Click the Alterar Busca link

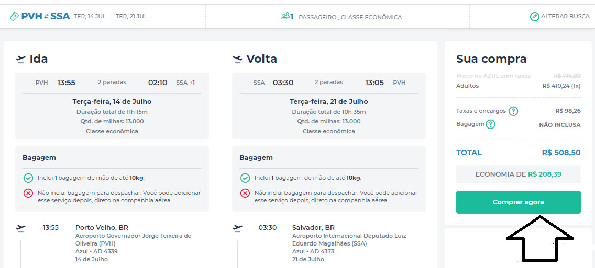(565, 16)
